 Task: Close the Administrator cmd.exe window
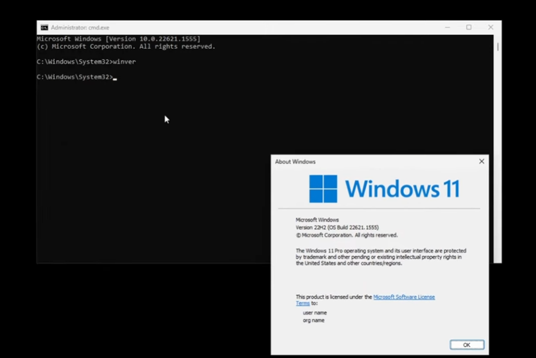click(x=490, y=27)
